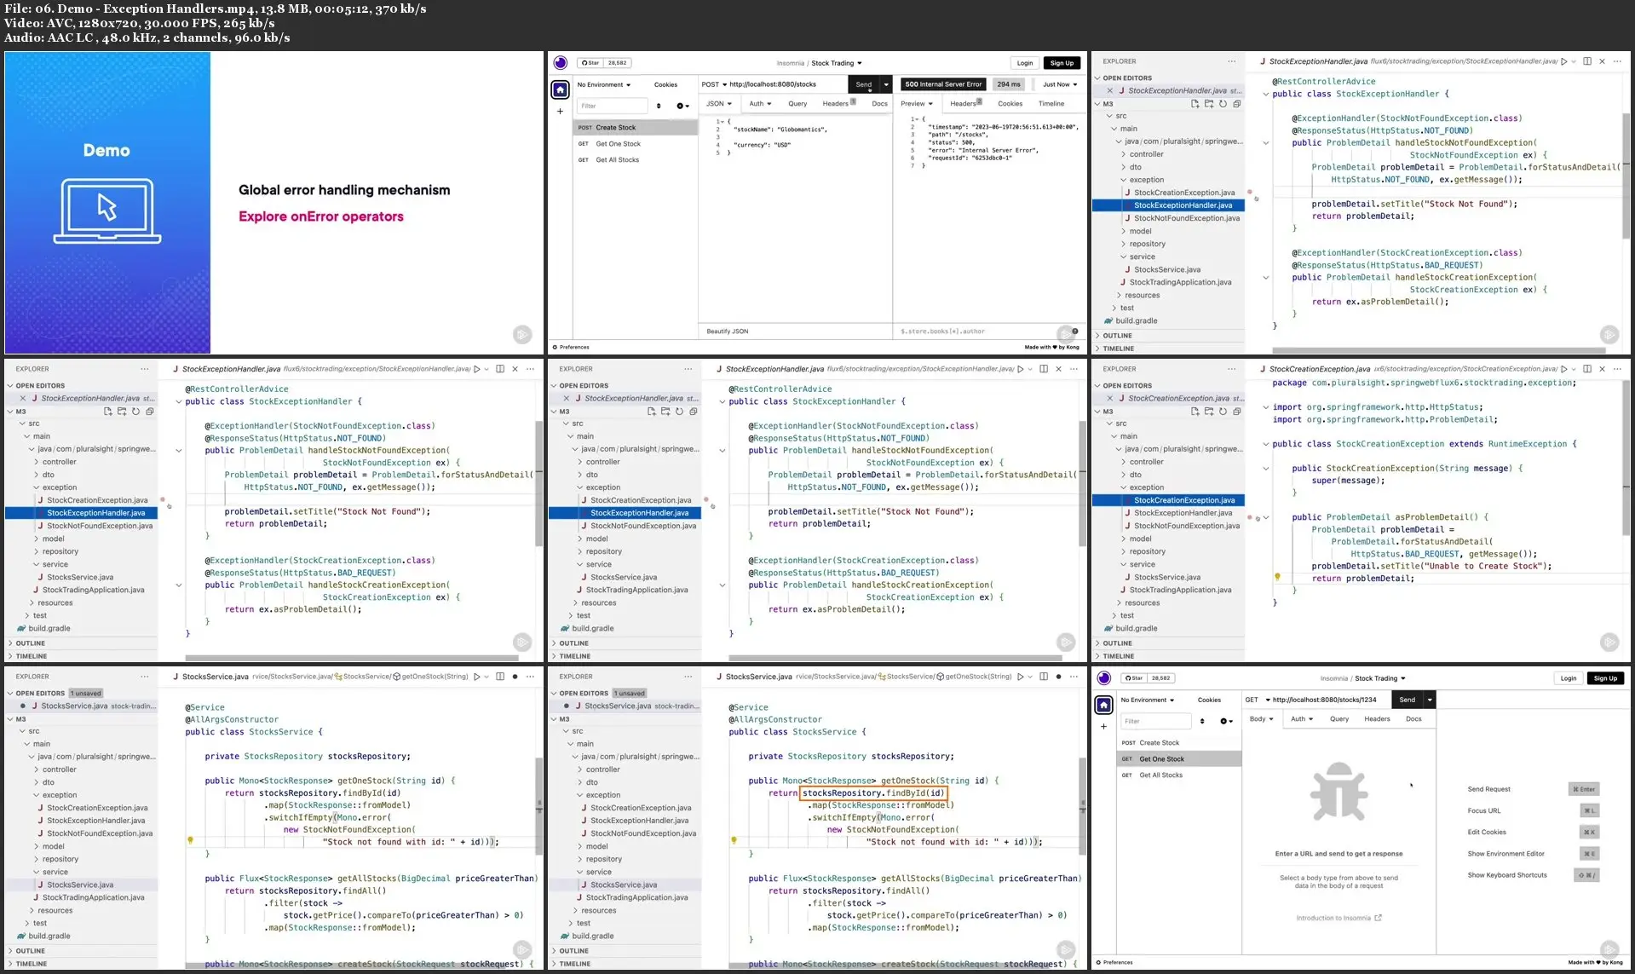Image resolution: width=1635 pixels, height=974 pixels.
Task: Click Introduction to Insomnia link
Action: click(x=1338, y=918)
